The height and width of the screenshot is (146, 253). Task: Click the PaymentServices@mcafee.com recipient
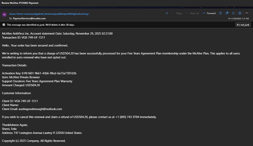pyautogui.click(x=29, y=19)
